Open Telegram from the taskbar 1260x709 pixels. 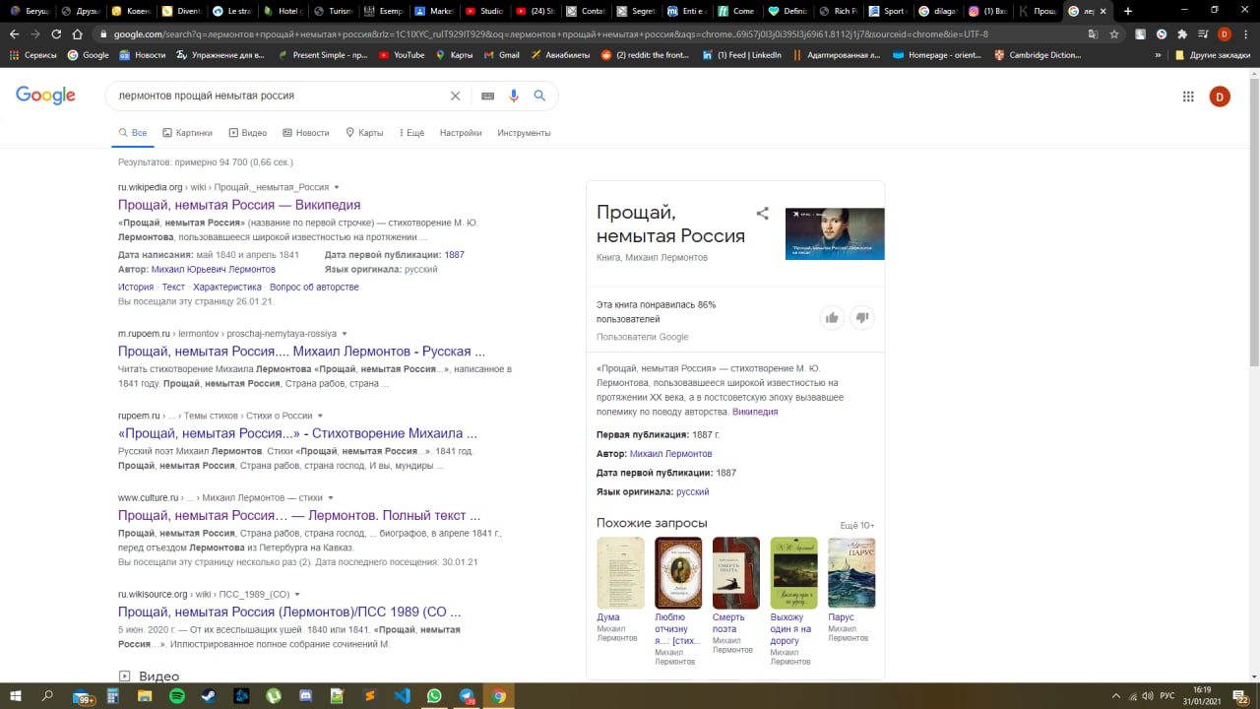point(467,696)
